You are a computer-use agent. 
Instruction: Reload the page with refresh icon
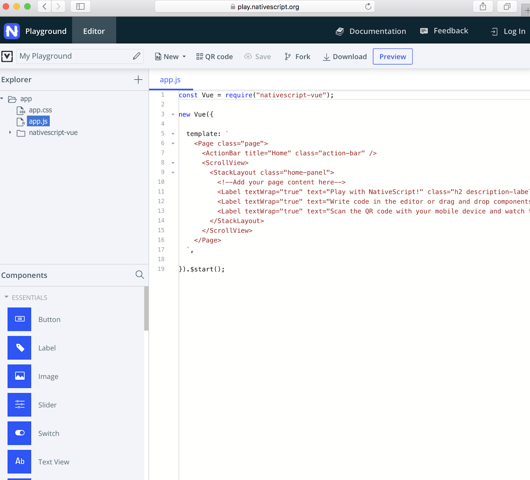click(368, 6)
